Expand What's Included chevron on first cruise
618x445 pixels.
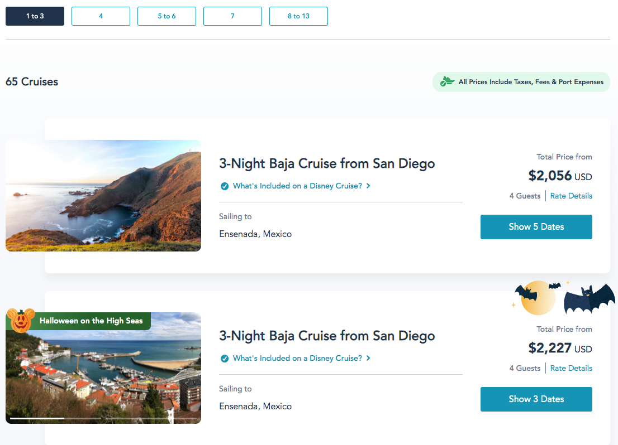tap(368, 186)
